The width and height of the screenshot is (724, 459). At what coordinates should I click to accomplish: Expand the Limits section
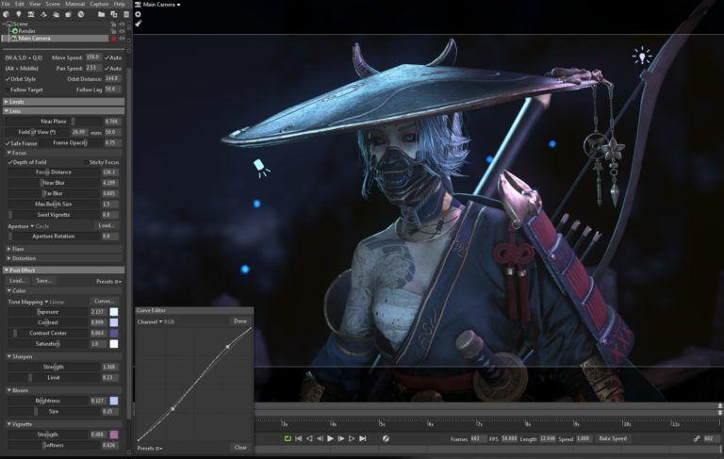pyautogui.click(x=64, y=102)
